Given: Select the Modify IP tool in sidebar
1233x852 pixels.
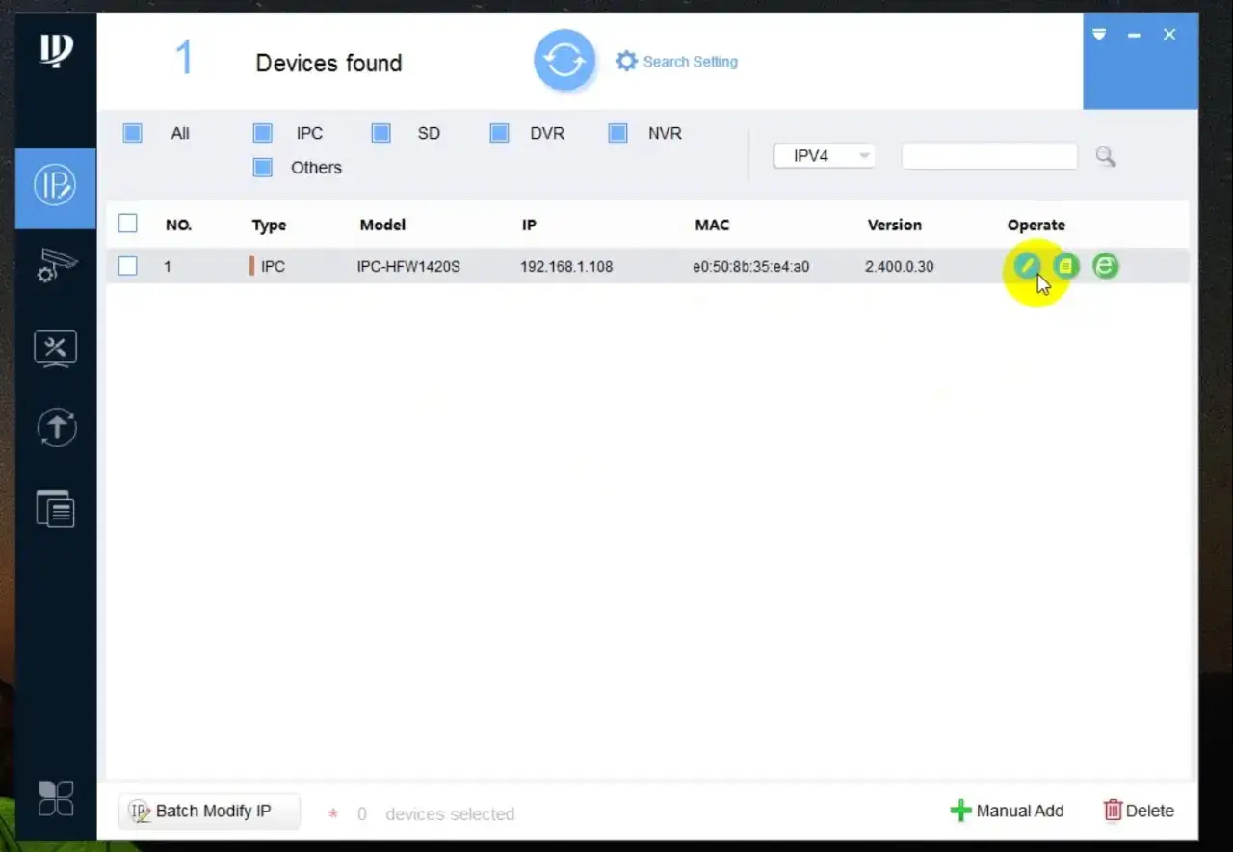Looking at the screenshot, I should 55,189.
